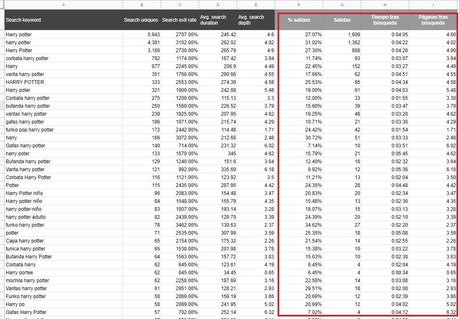Click avg search duration 34.45

pos(218,273)
